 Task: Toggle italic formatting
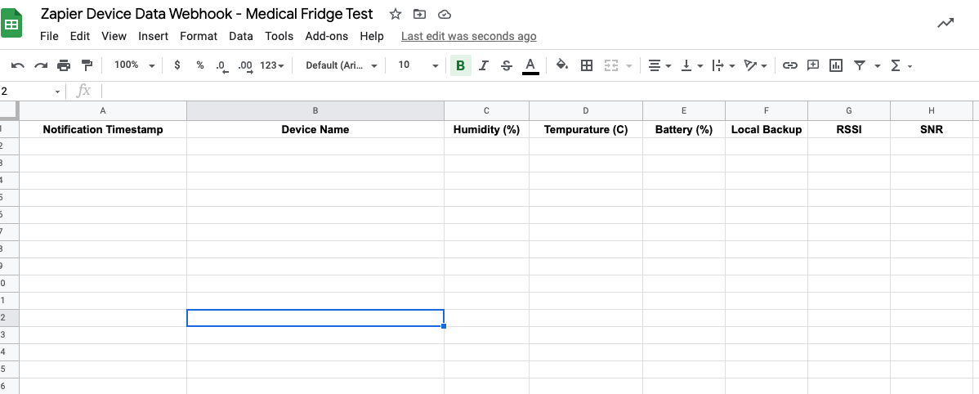[x=483, y=65]
